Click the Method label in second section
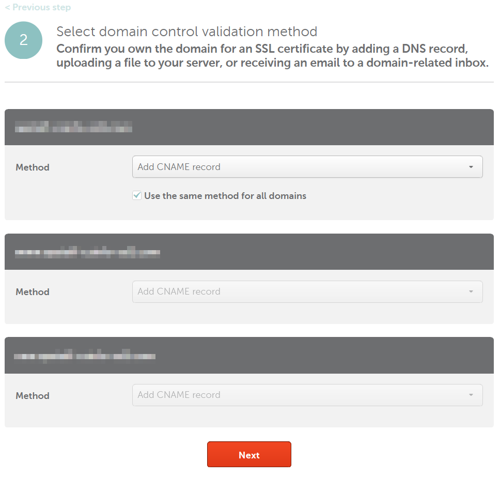This screenshot has height=477, width=500. pyautogui.click(x=33, y=292)
